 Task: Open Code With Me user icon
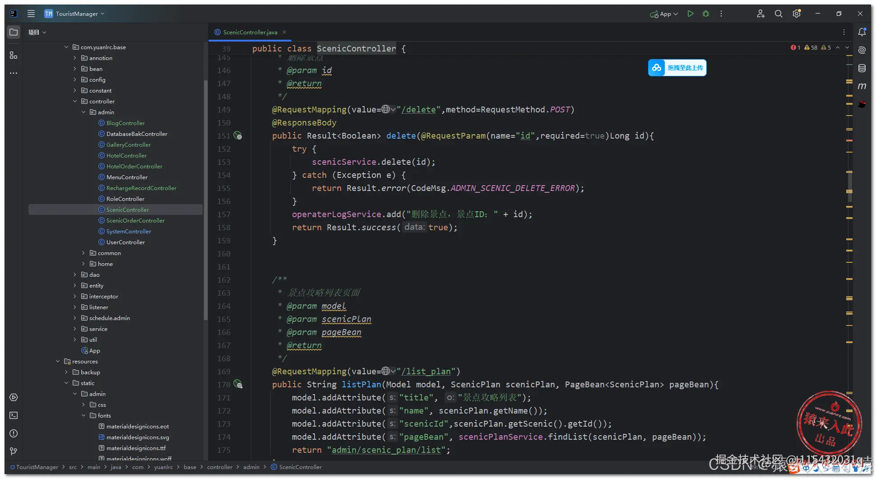[x=760, y=14]
